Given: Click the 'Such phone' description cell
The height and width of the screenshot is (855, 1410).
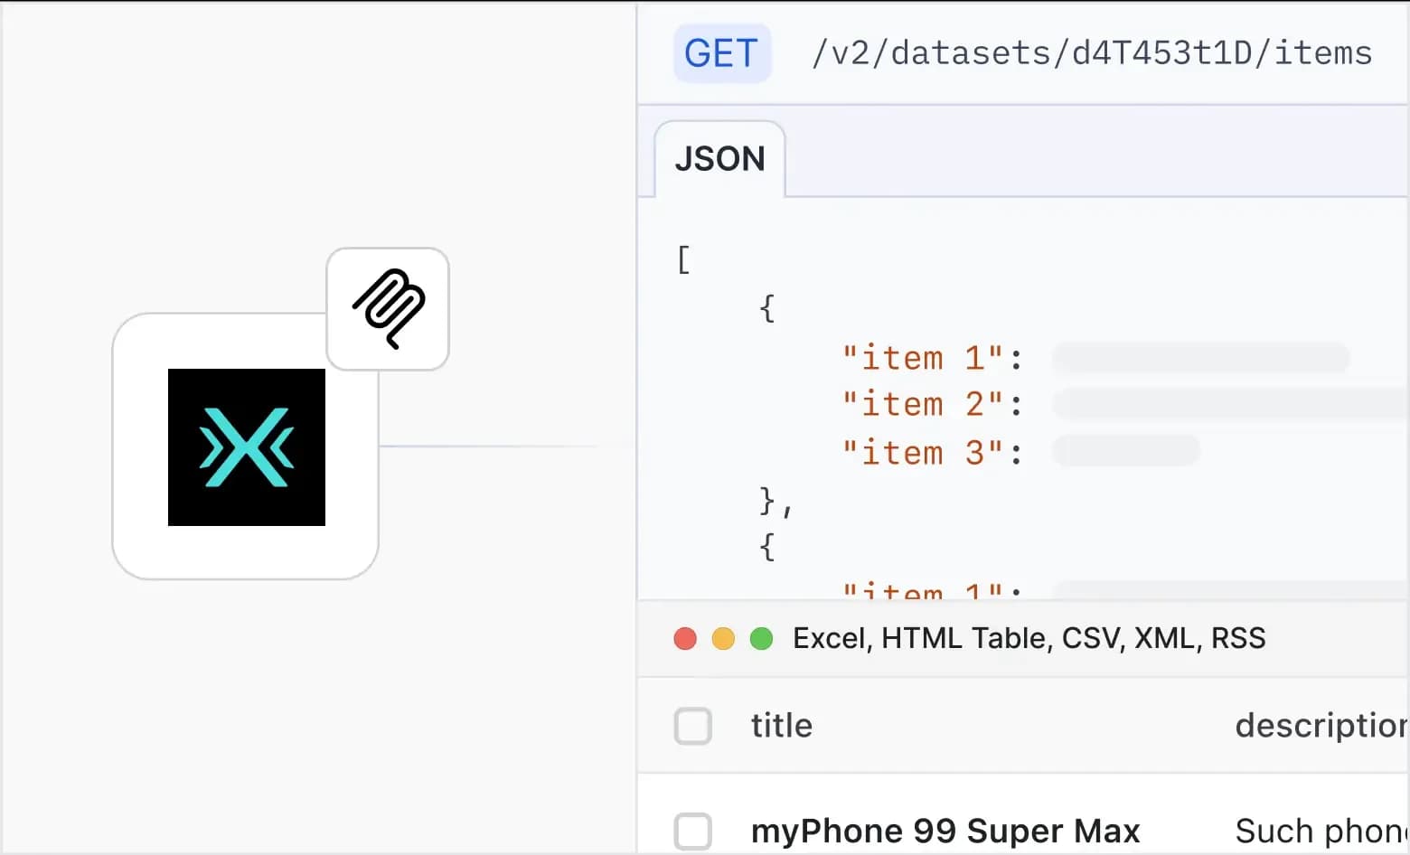Looking at the screenshot, I should tap(1320, 831).
